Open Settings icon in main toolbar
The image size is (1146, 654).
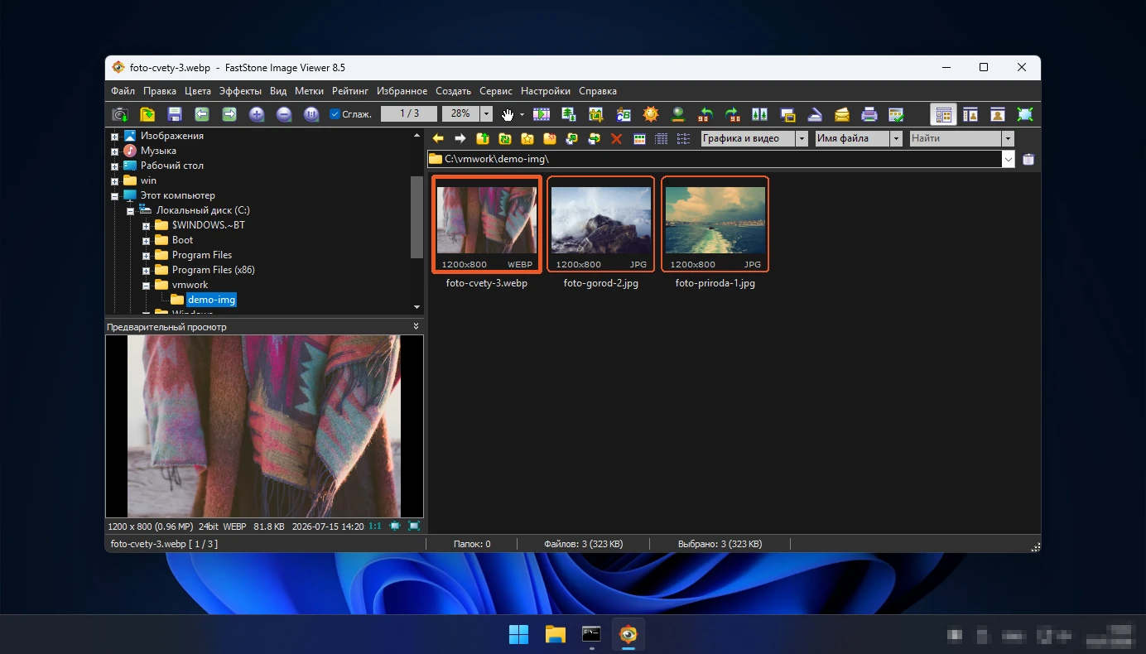[896, 114]
